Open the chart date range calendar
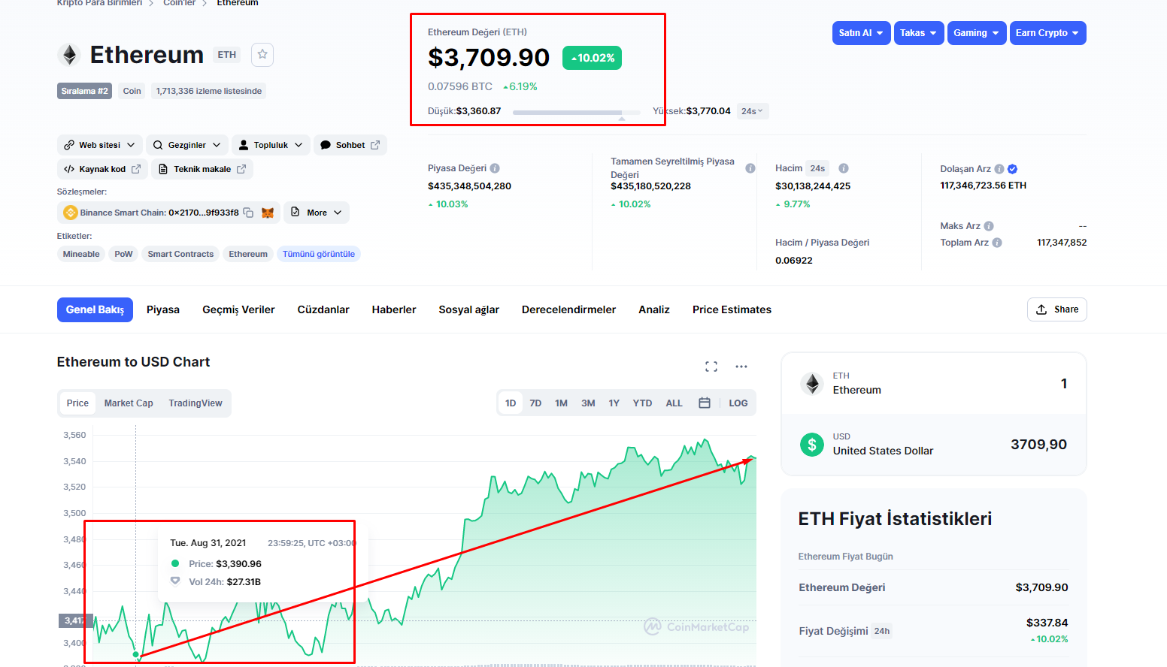Screen dimensions: 1167x667 [705, 403]
